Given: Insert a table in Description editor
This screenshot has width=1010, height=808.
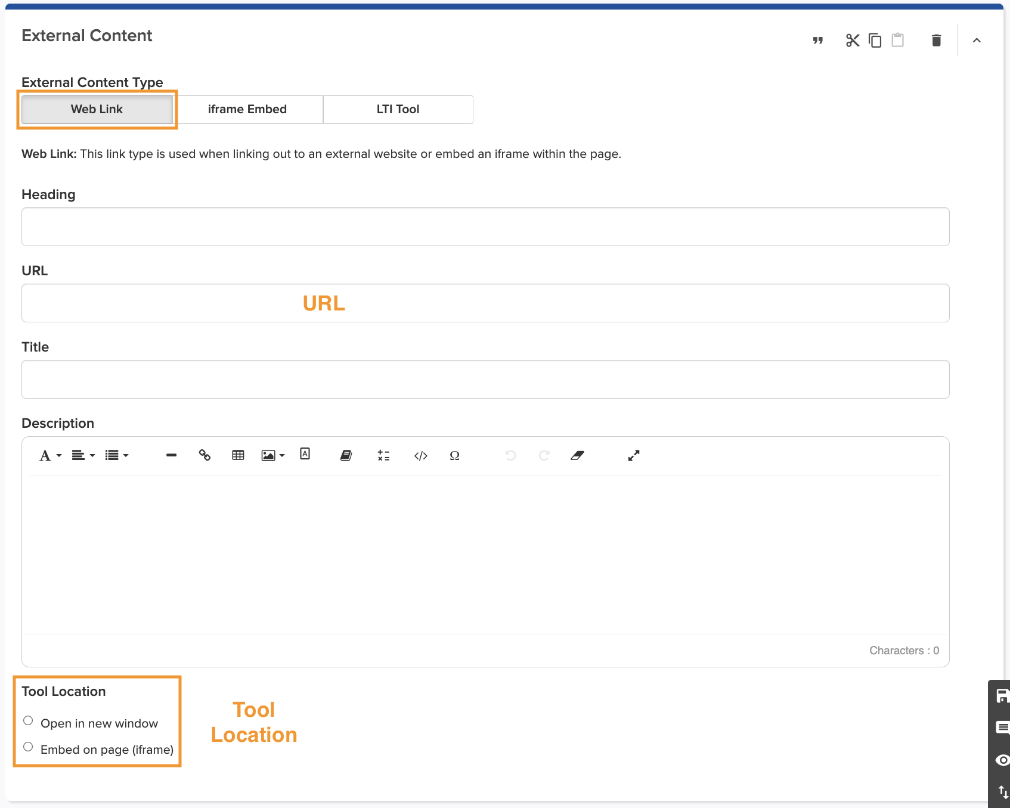Looking at the screenshot, I should [x=238, y=456].
